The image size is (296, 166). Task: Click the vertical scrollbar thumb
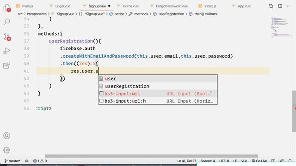click(x=294, y=111)
